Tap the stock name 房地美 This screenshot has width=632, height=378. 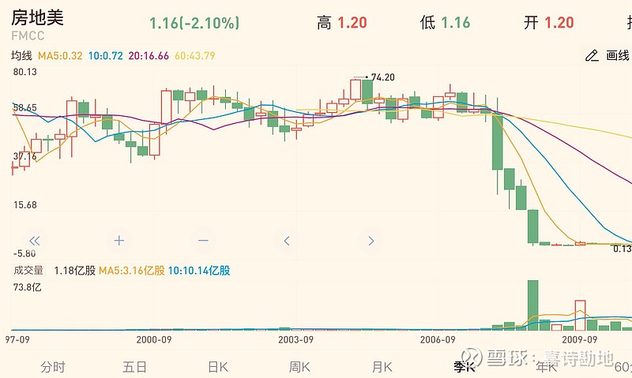(37, 17)
